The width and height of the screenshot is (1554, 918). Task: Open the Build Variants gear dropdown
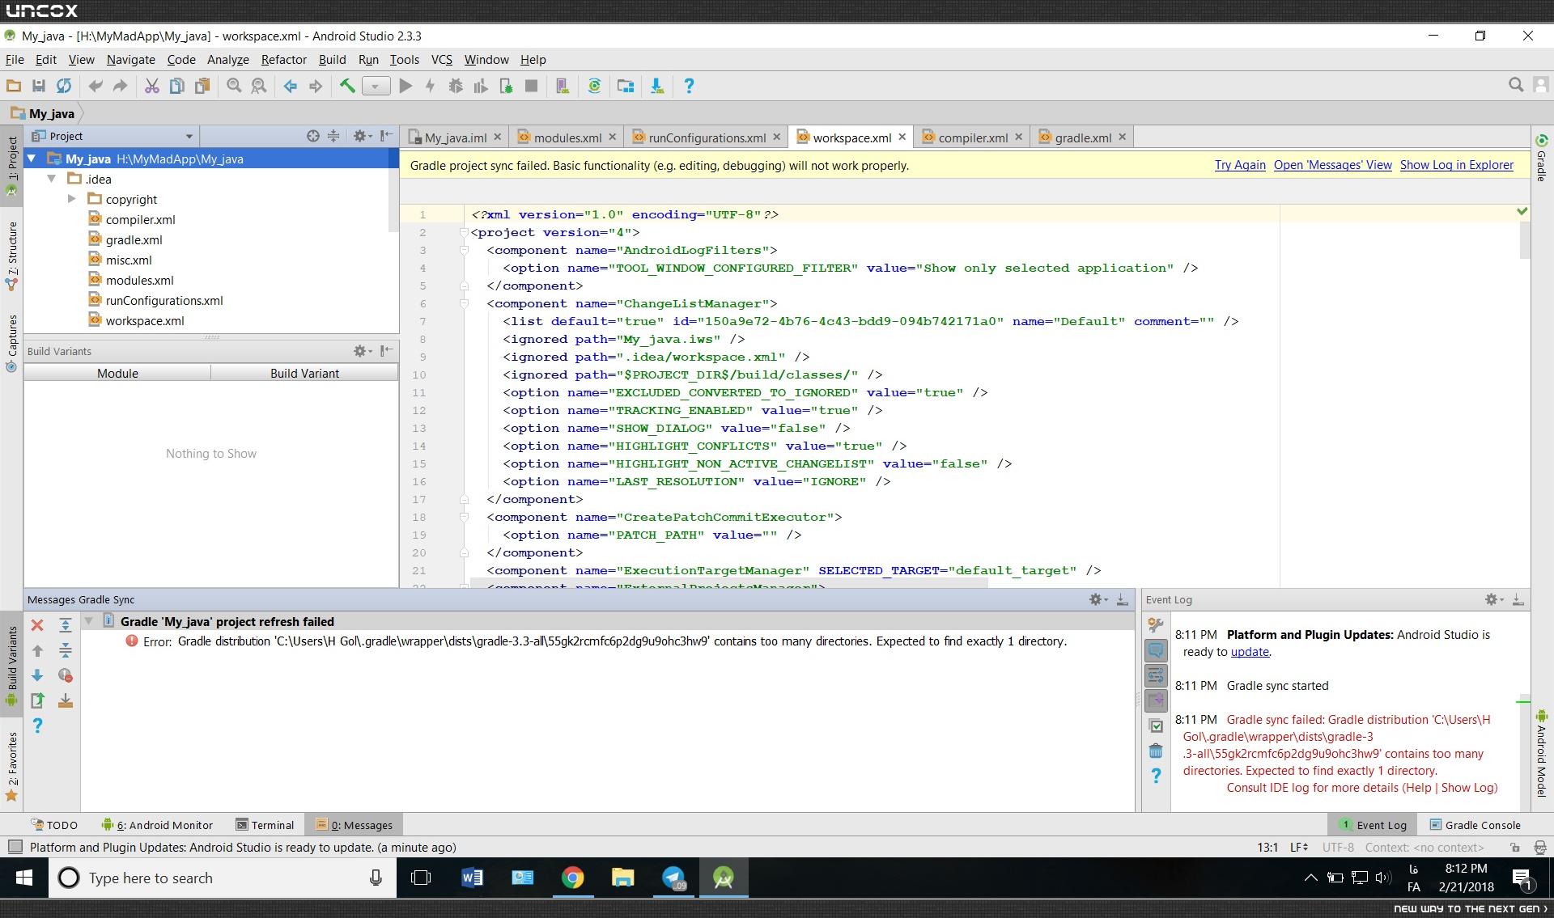tap(362, 351)
